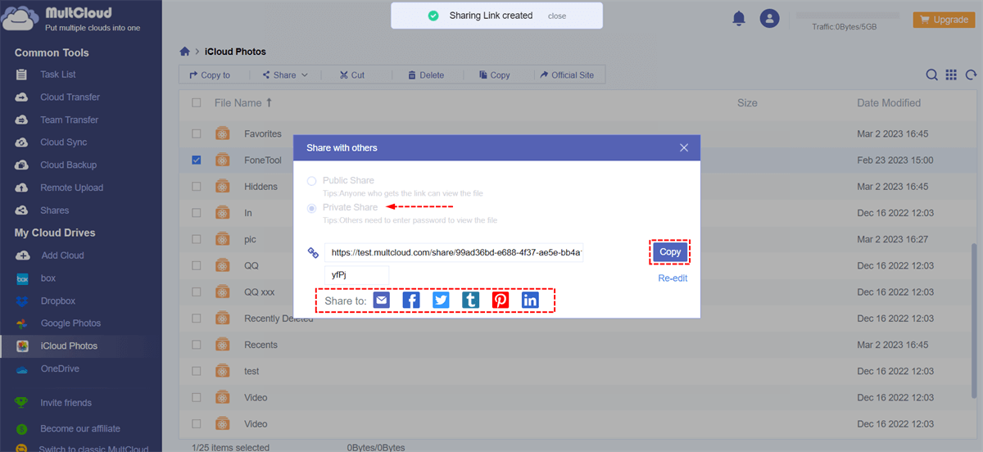Screen dimensions: 983x452
Task: Share link to LinkedIn
Action: tap(530, 301)
